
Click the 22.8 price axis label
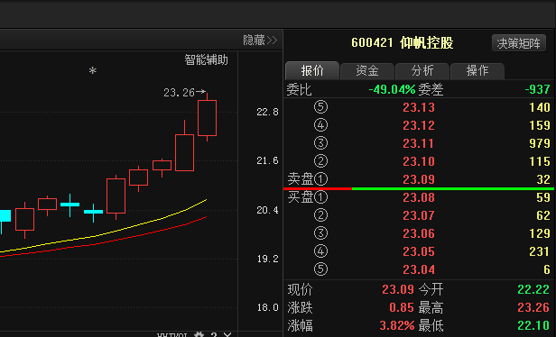(267, 113)
